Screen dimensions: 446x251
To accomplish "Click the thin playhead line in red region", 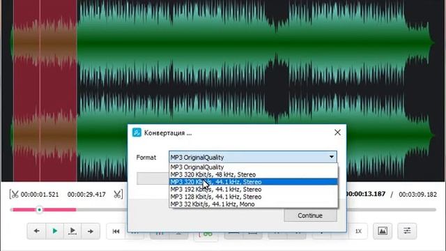I will click(40, 91).
